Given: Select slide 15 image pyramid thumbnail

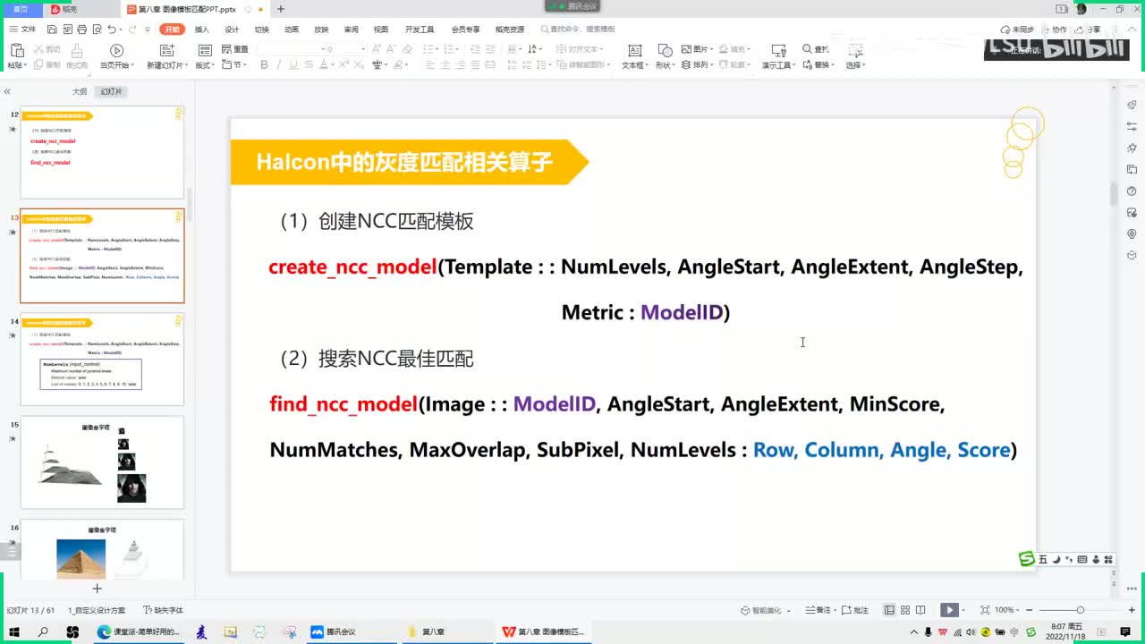Looking at the screenshot, I should [x=102, y=462].
